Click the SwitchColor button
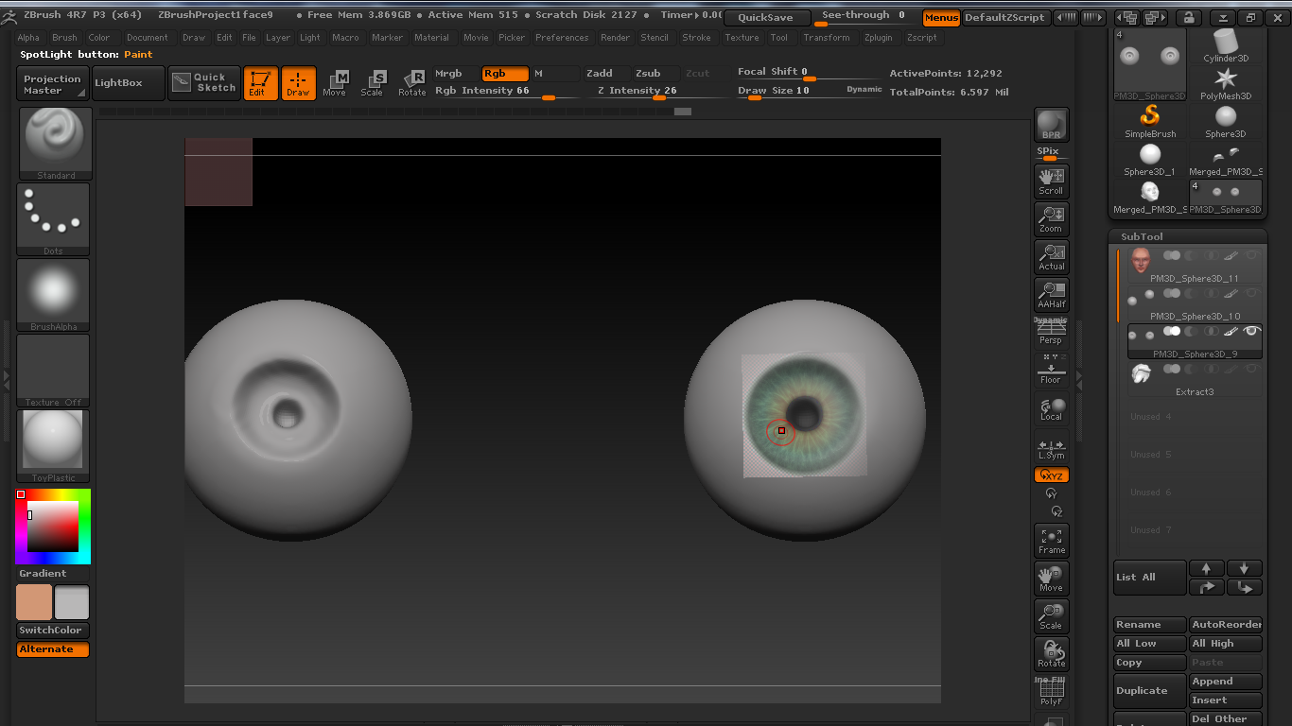The height and width of the screenshot is (726, 1292). (x=53, y=631)
